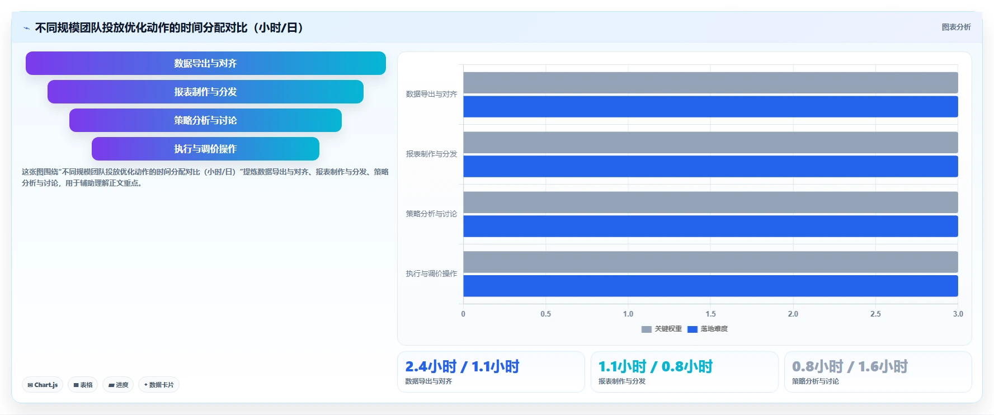Open the 1.1小时 / 0.8小时 data card

click(685, 372)
